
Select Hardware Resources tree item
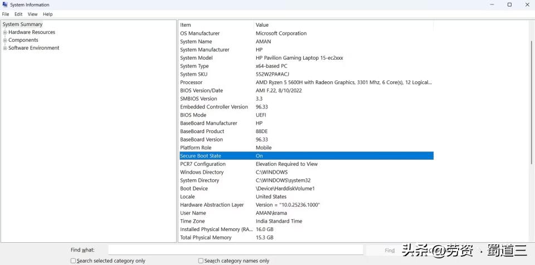[x=32, y=32]
